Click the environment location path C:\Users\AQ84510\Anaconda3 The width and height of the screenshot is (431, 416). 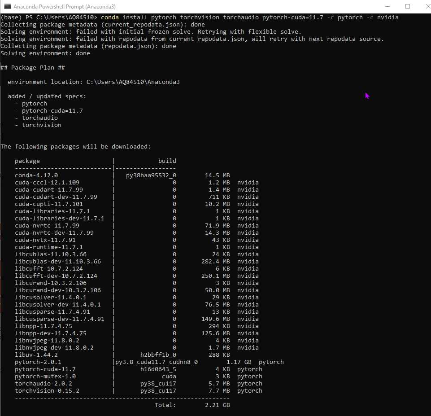133,82
